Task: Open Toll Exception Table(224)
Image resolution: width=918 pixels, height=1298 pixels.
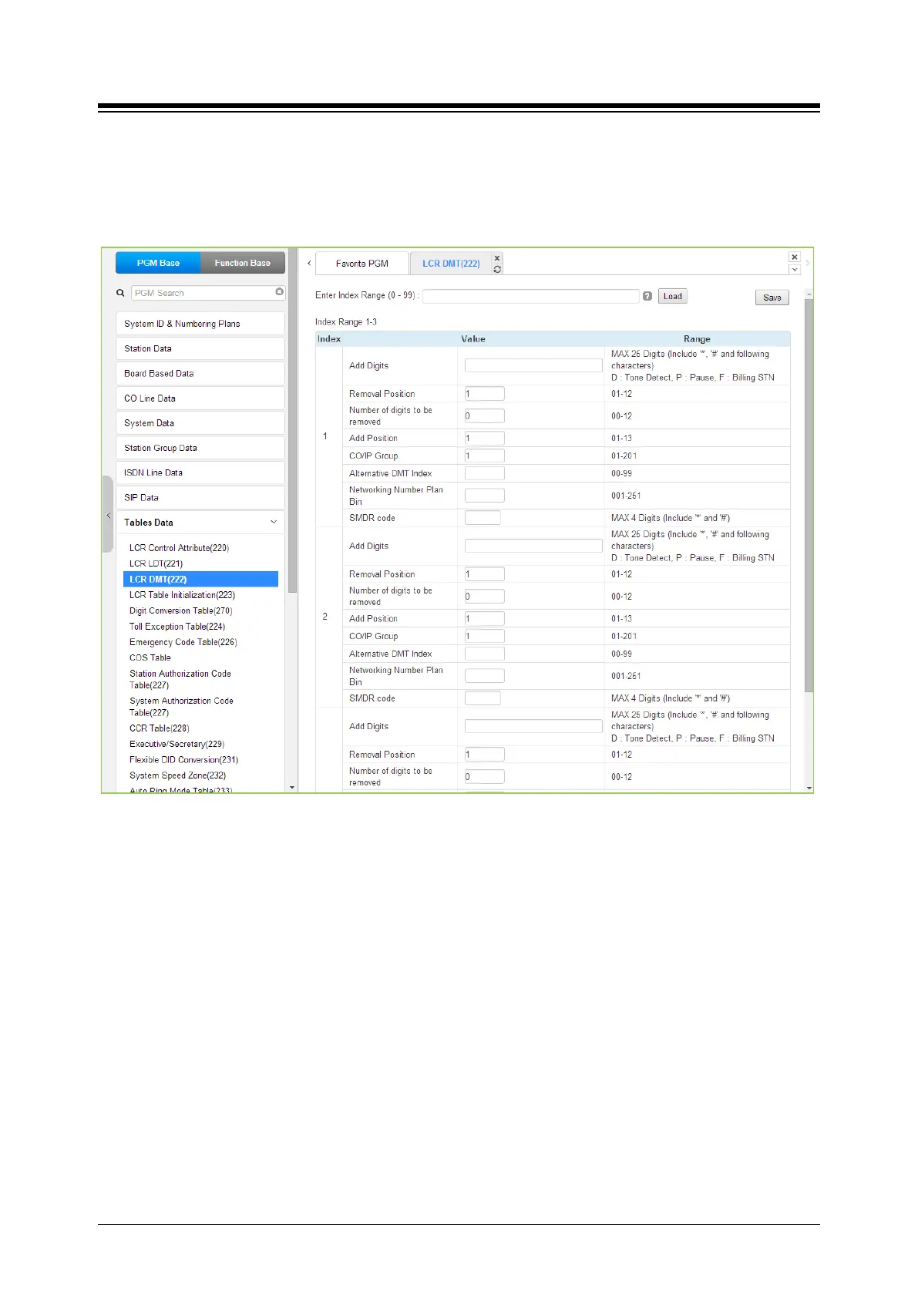Action: point(177,627)
